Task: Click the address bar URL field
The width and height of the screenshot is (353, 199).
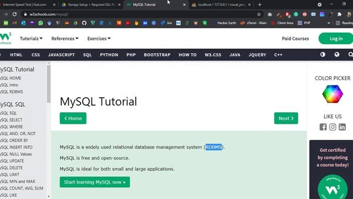Action: pos(142,14)
